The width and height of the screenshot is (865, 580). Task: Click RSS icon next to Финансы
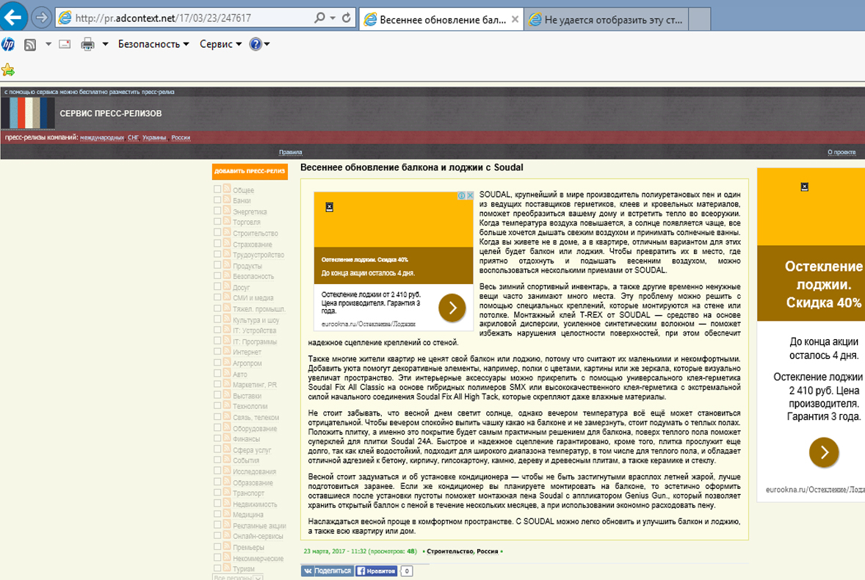(x=227, y=438)
